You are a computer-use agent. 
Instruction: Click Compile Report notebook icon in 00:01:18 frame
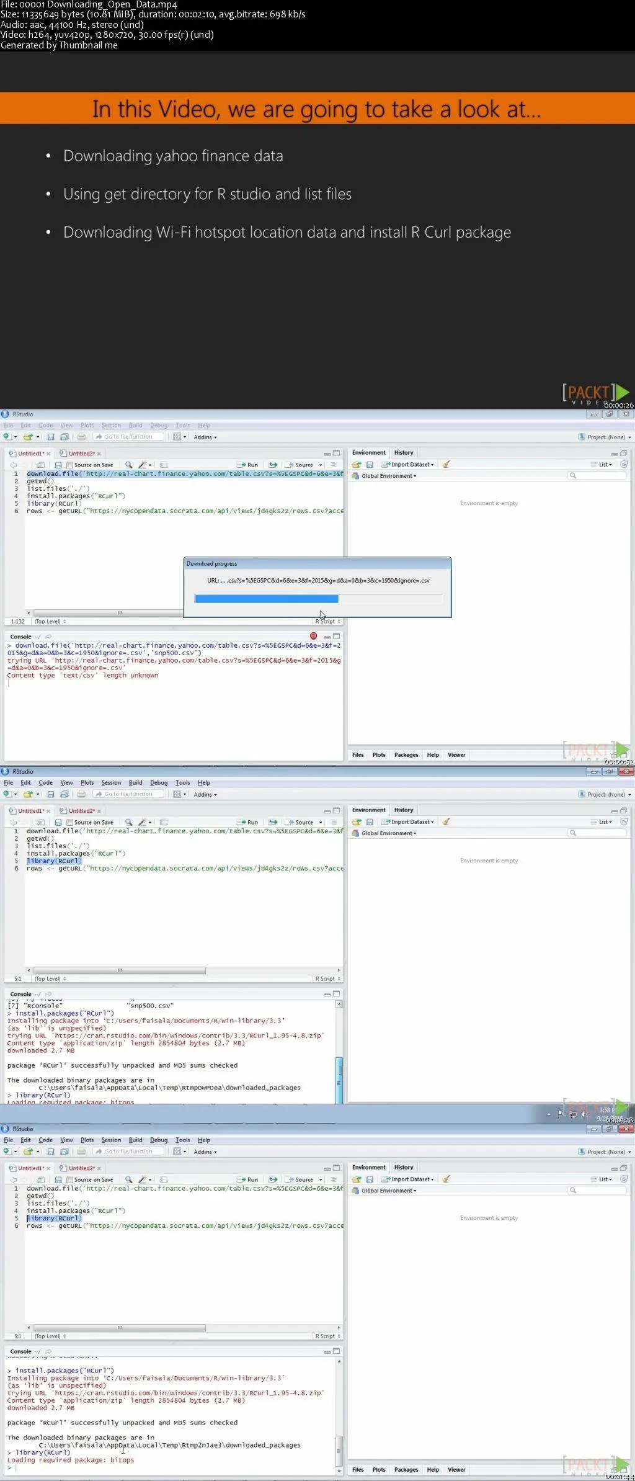[x=164, y=822]
